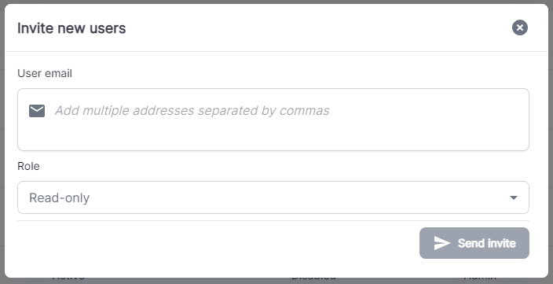Screen dimensions: 553x284
Task: Send the invite with Send invite button
Action: point(474,243)
